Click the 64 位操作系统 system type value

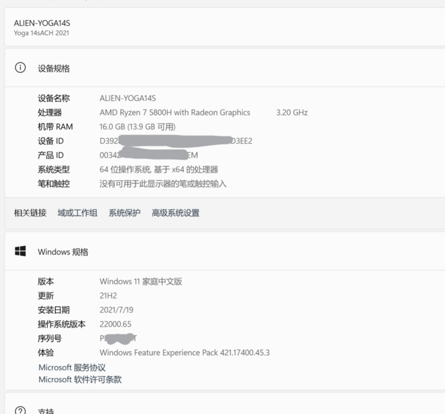pyautogui.click(x=159, y=169)
